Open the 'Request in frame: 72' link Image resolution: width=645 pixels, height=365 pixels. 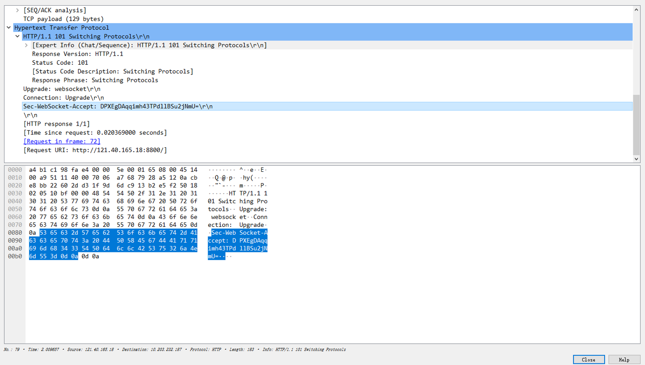tap(62, 141)
